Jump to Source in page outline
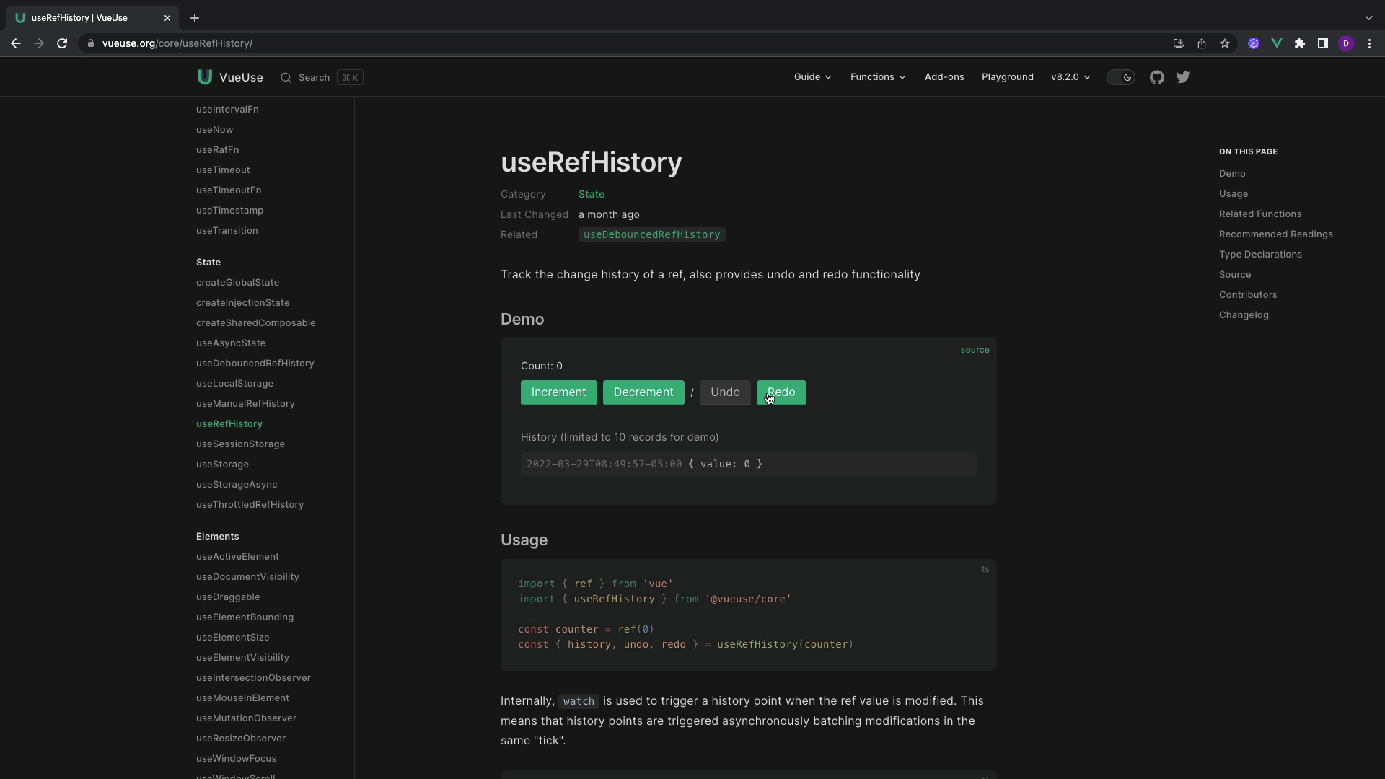 pyautogui.click(x=1235, y=275)
